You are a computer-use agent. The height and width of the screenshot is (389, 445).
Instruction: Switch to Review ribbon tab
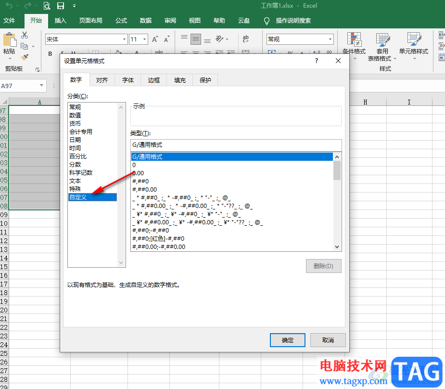[170, 20]
